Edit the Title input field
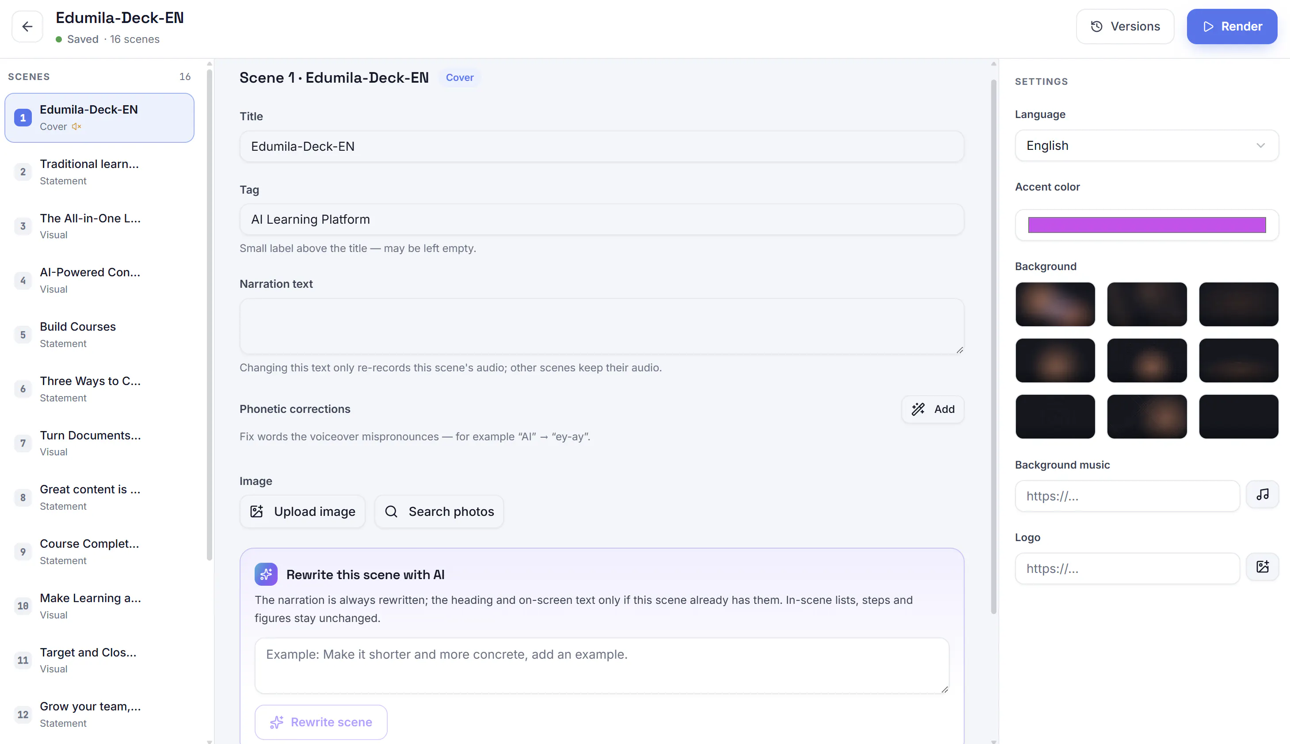Image resolution: width=1290 pixels, height=744 pixels. pyautogui.click(x=602, y=147)
